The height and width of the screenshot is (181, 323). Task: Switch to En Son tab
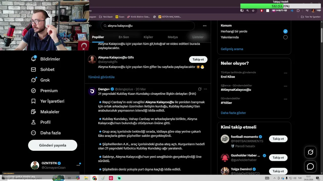click(124, 37)
